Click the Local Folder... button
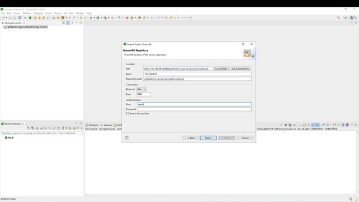 point(222,68)
